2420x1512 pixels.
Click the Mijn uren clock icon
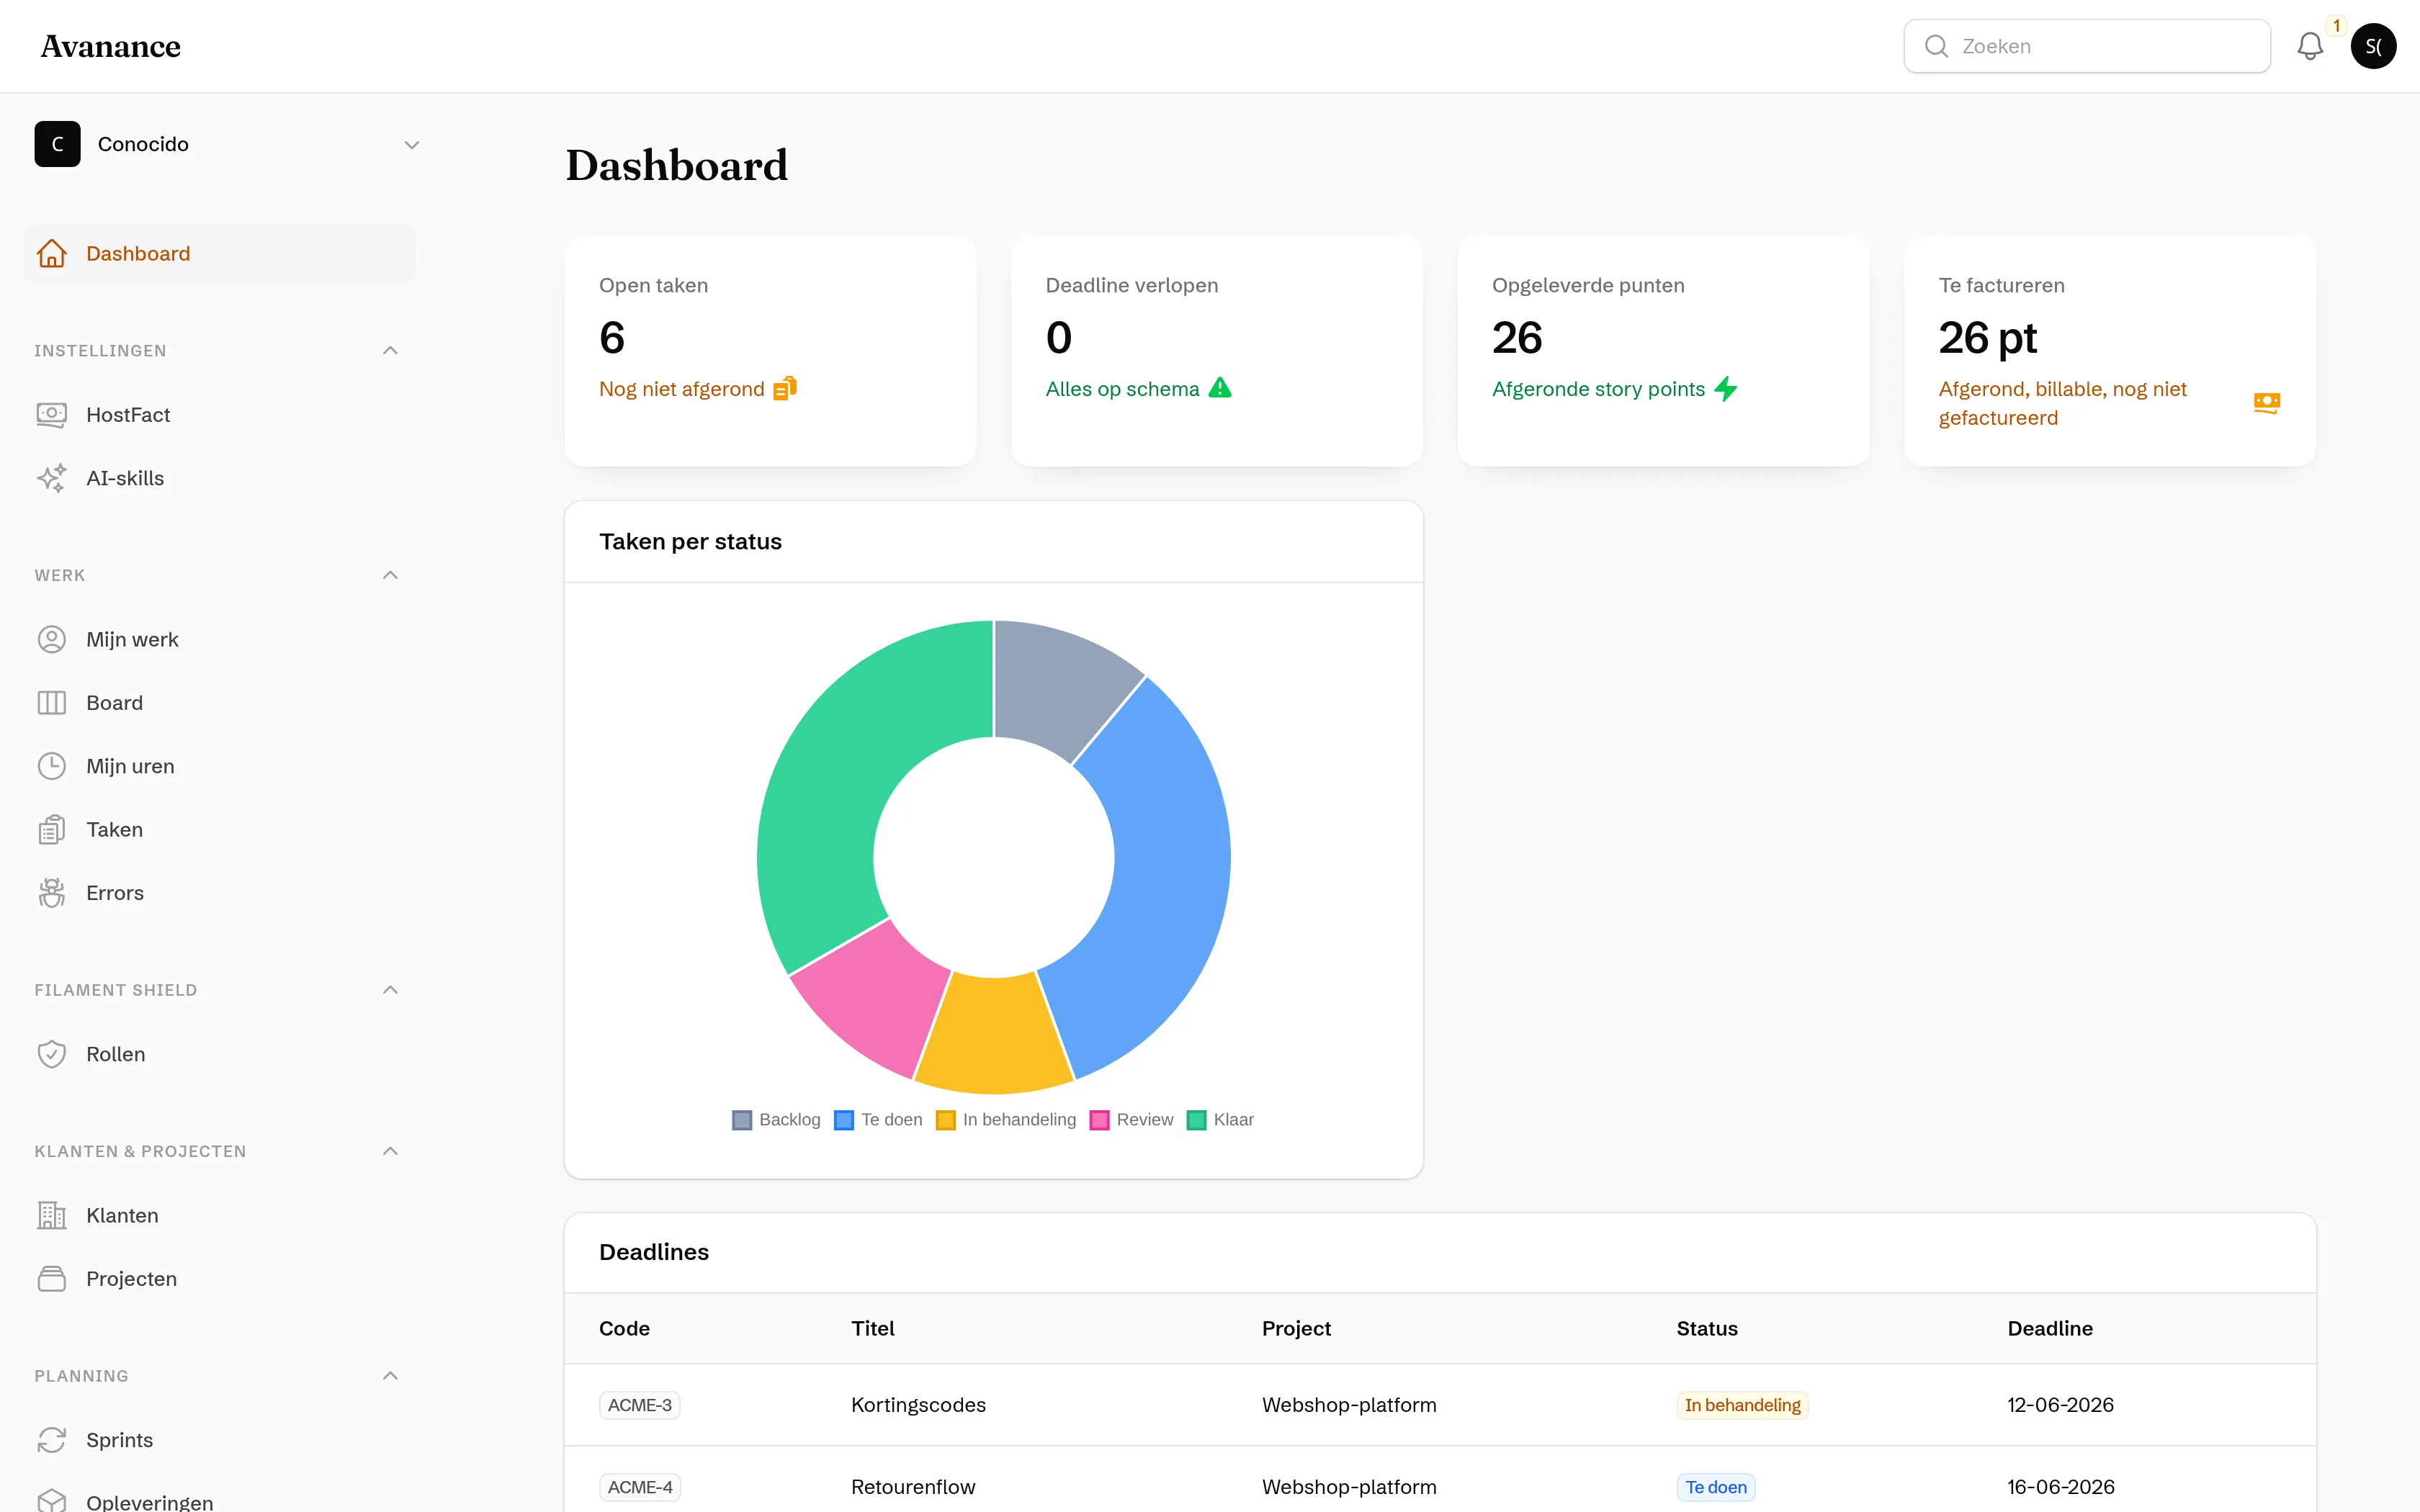52,766
